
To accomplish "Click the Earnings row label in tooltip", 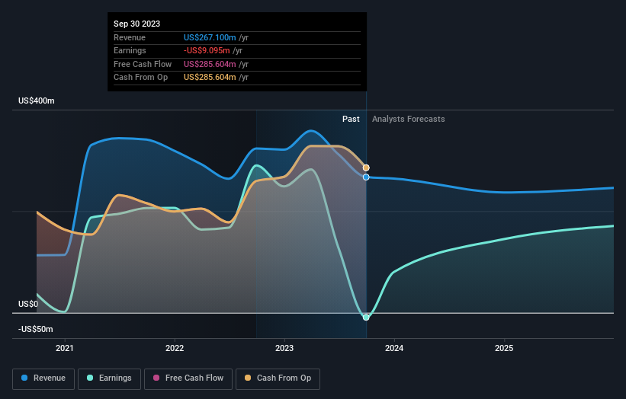I will [x=130, y=50].
